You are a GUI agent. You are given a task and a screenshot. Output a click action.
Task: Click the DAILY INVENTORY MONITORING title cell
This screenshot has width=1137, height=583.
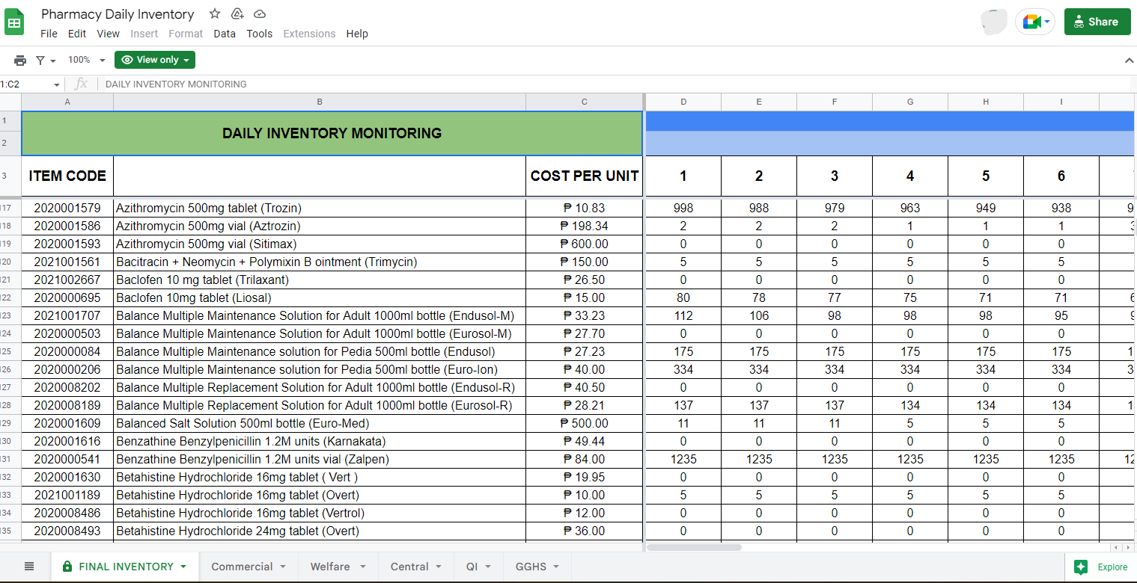tap(332, 134)
